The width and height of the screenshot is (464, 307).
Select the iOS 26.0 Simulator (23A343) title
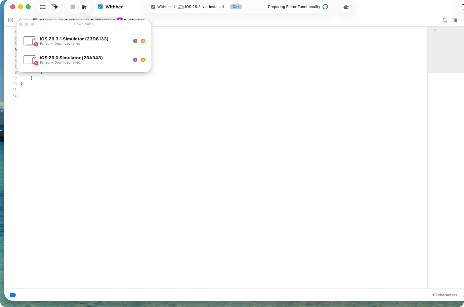[x=71, y=58]
